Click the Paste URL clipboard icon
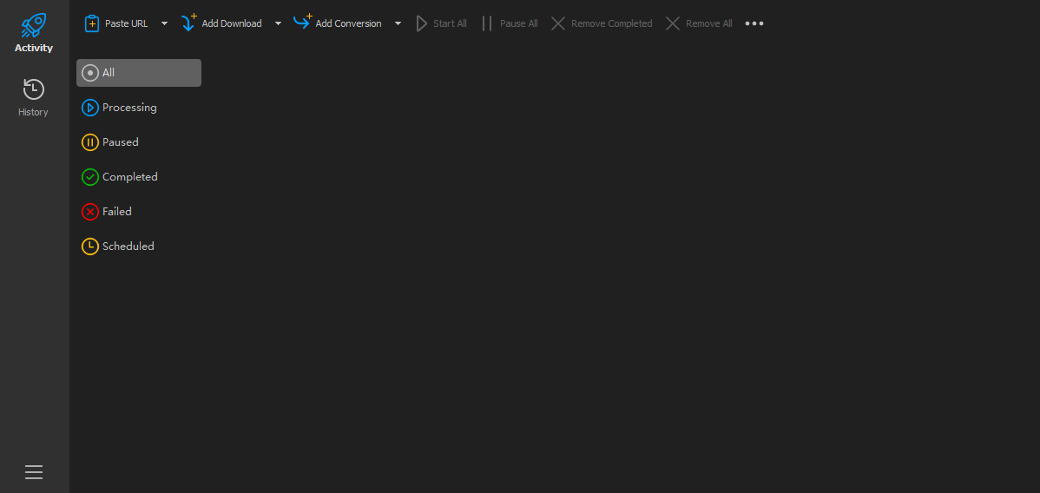Image resolution: width=1040 pixels, height=493 pixels. [x=91, y=23]
